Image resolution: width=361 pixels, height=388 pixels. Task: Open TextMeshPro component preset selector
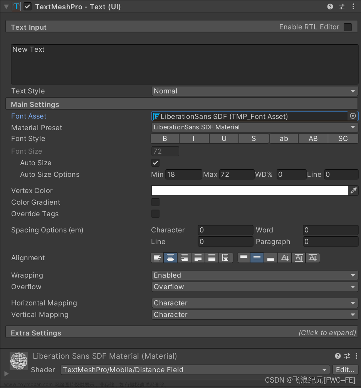click(342, 7)
